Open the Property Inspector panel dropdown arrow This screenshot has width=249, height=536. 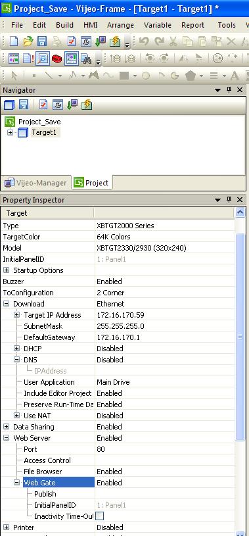point(217,200)
